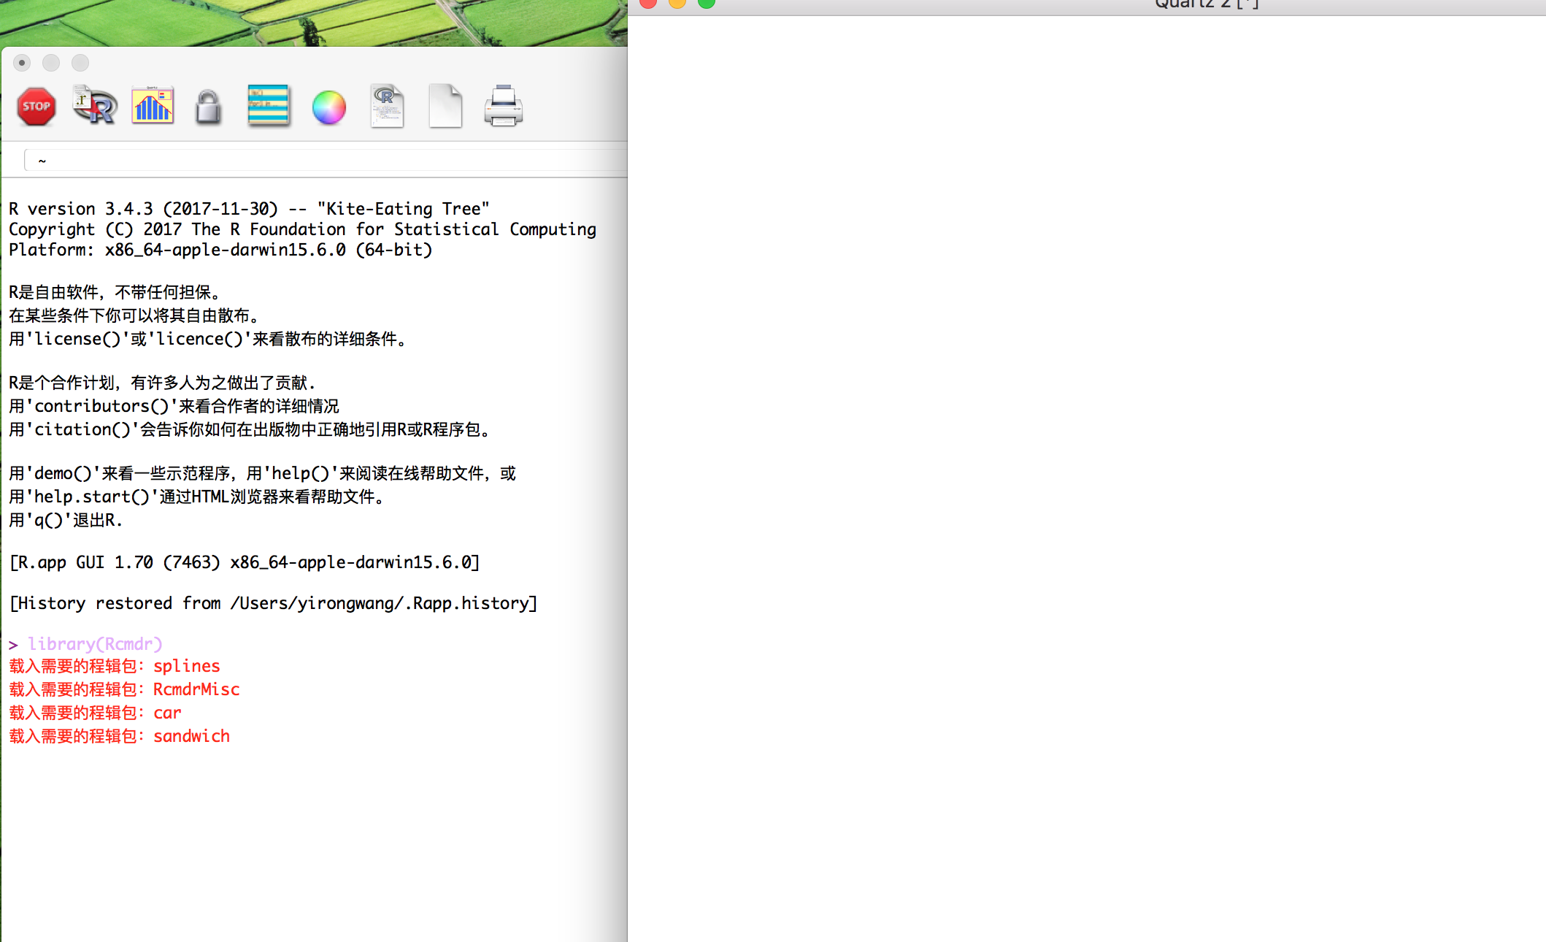Zoom the Quartz window with green button
This screenshot has height=942, width=1546.
tap(707, 3)
